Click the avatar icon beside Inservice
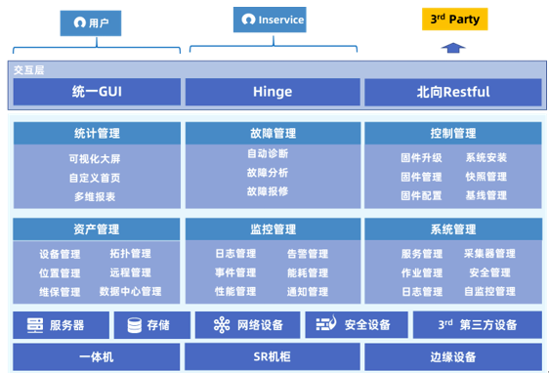This screenshot has width=549, height=373. (248, 20)
